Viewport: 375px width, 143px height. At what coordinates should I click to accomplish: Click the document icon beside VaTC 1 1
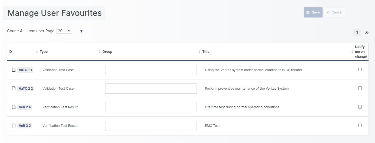click(x=14, y=70)
